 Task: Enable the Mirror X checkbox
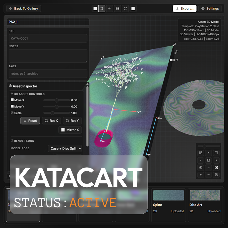63,130
